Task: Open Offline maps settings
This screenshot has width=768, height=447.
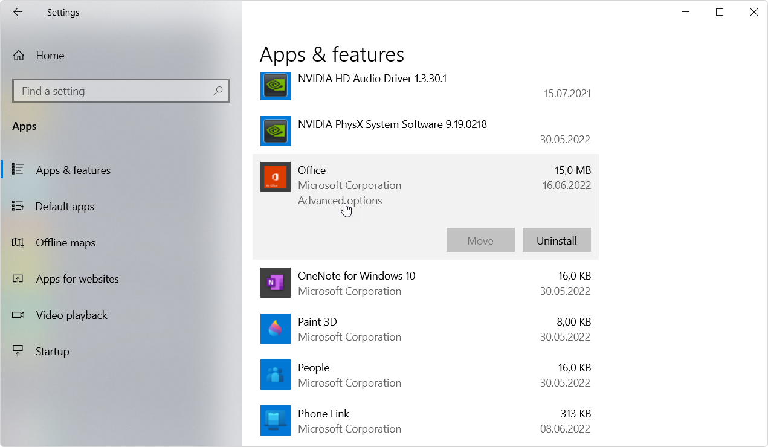Action: [x=121, y=242]
